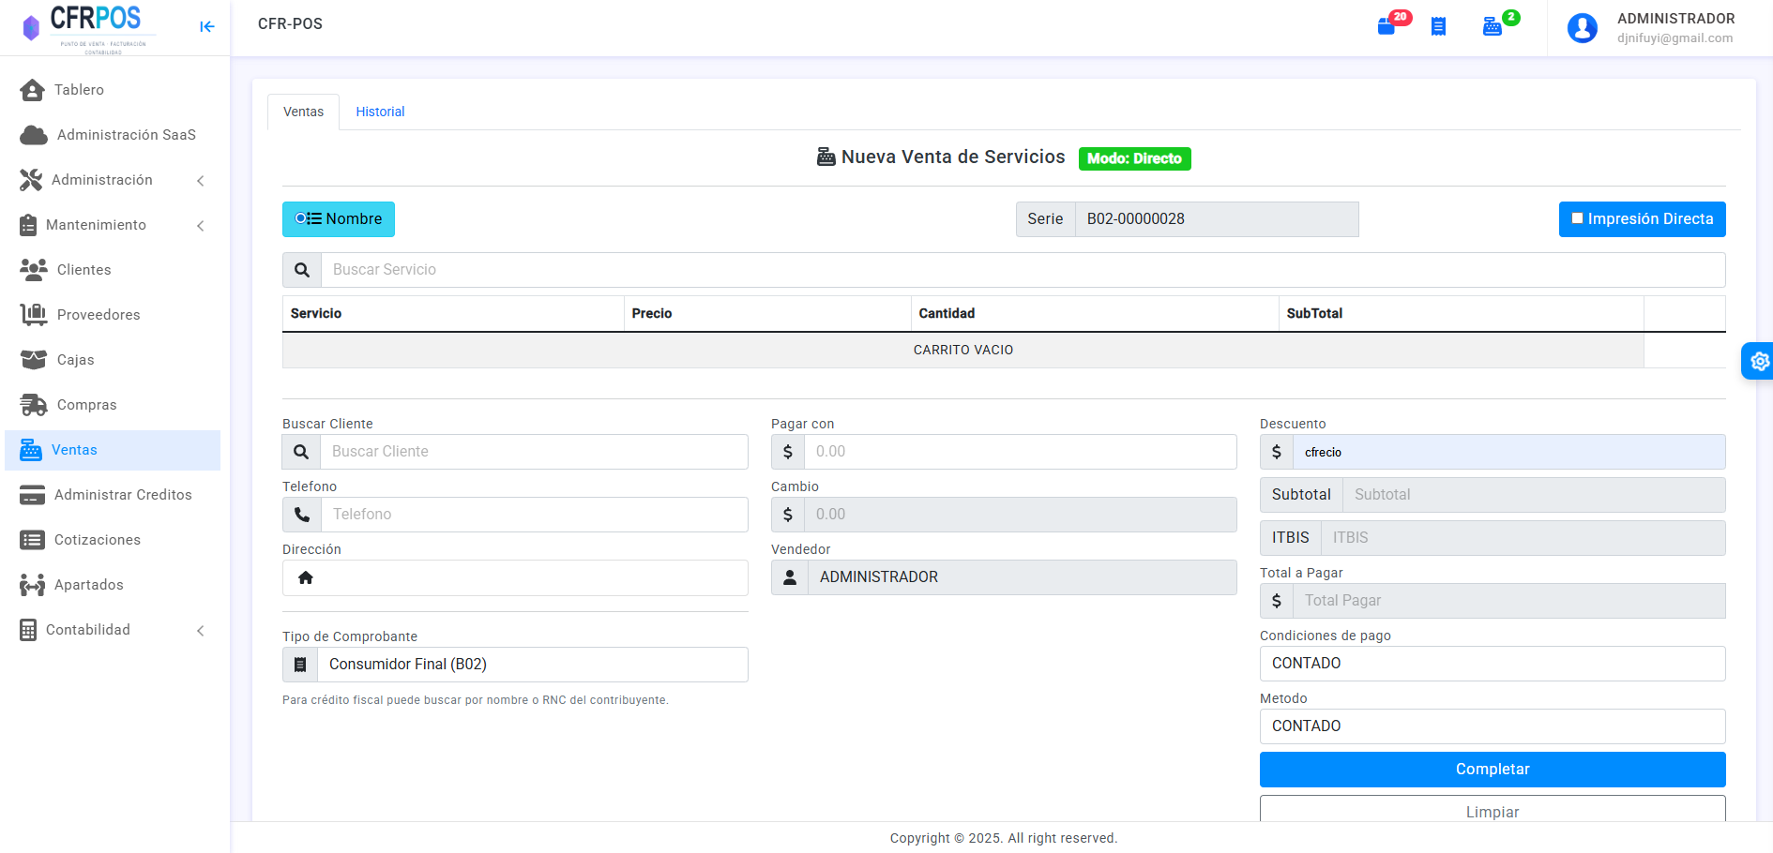Open Clientes in the sidebar

point(113,270)
